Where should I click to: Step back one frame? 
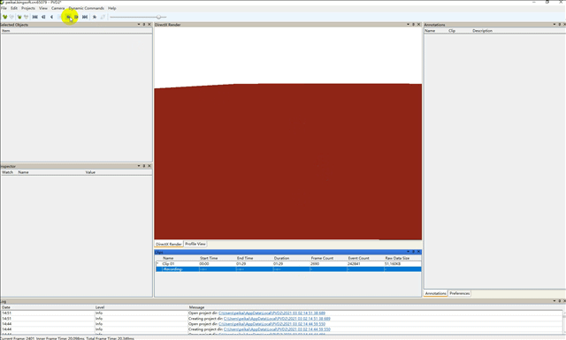click(x=43, y=17)
